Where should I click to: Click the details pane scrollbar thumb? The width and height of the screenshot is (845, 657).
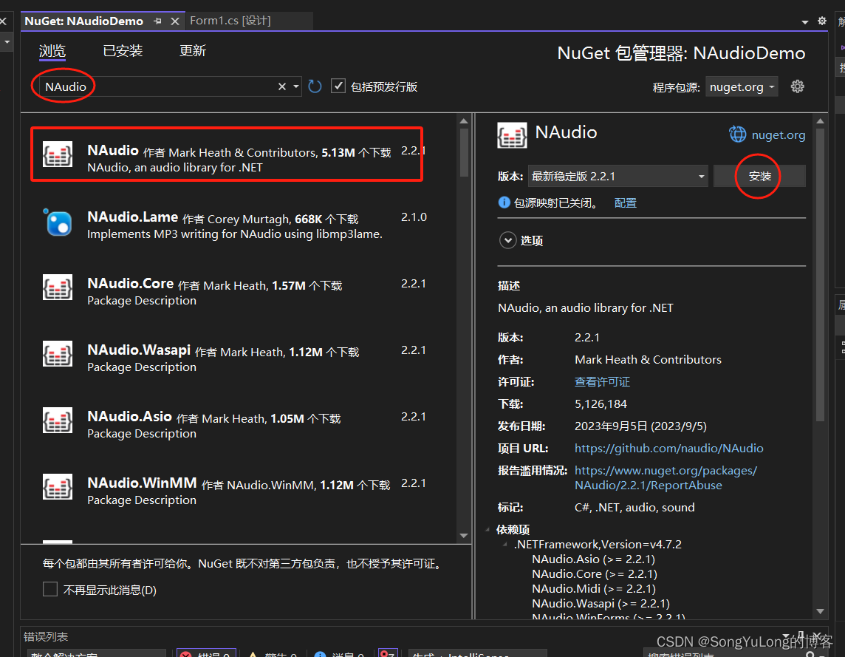click(x=820, y=275)
